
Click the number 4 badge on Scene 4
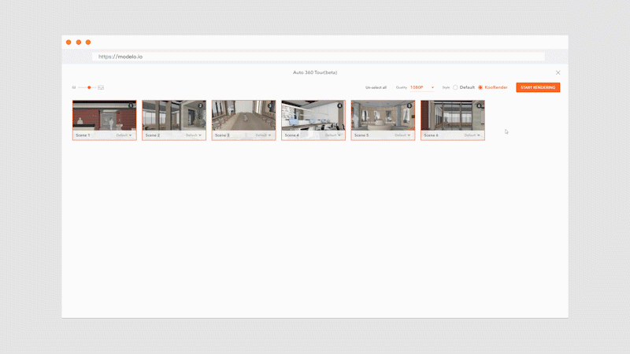(x=339, y=105)
